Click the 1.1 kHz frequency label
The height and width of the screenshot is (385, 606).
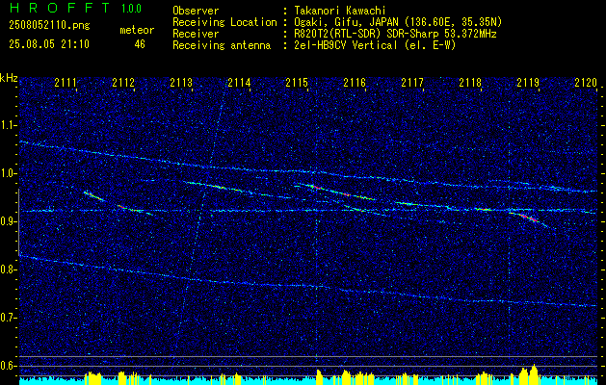point(8,125)
